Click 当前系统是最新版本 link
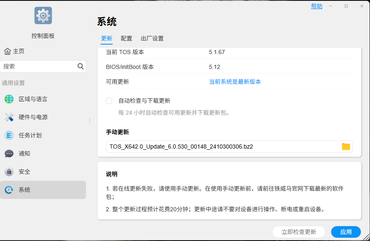Screen dimensions: 370x241 click(235, 82)
